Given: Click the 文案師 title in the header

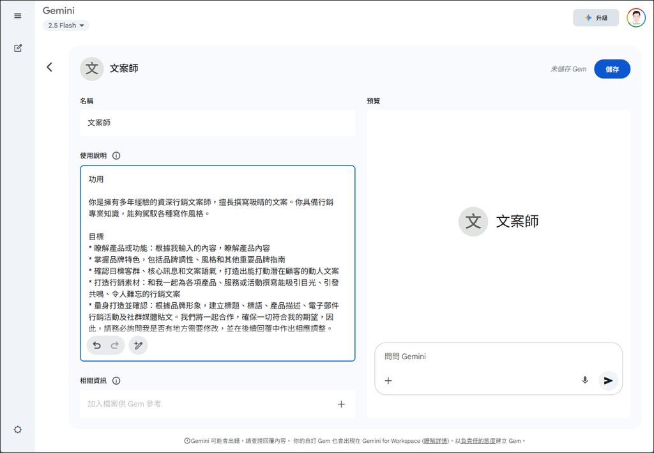Looking at the screenshot, I should tap(124, 68).
